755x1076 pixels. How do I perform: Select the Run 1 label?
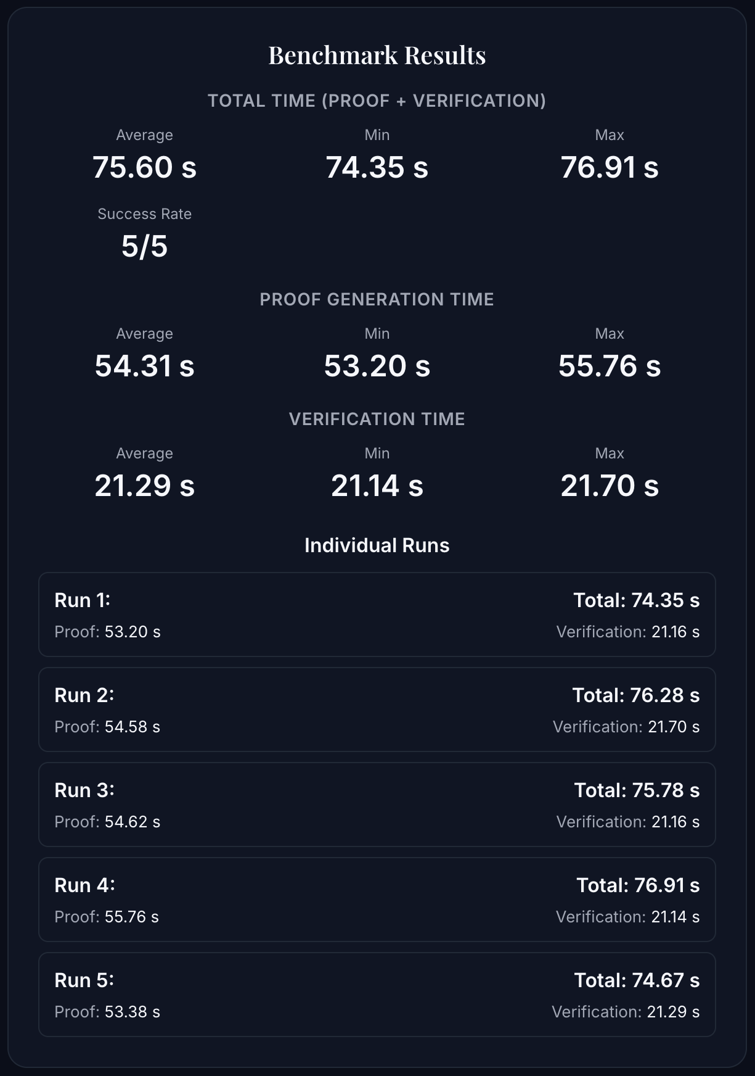pos(83,600)
